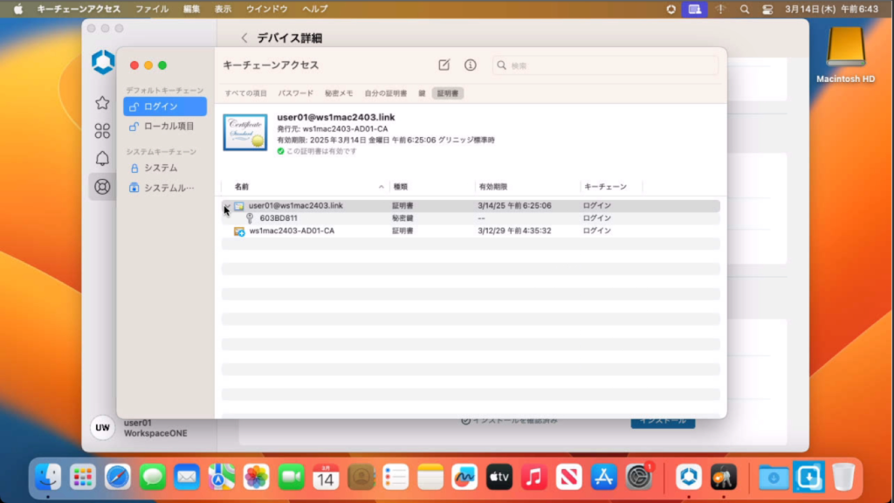Open the notifications bell in Workspace ONE sidebar
Image resolution: width=894 pixels, height=503 pixels.
pyautogui.click(x=102, y=159)
